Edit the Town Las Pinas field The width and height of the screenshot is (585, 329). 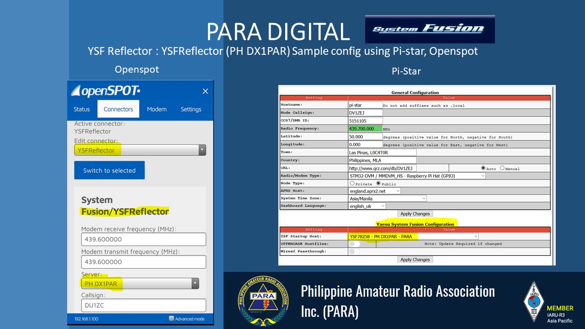[382, 152]
